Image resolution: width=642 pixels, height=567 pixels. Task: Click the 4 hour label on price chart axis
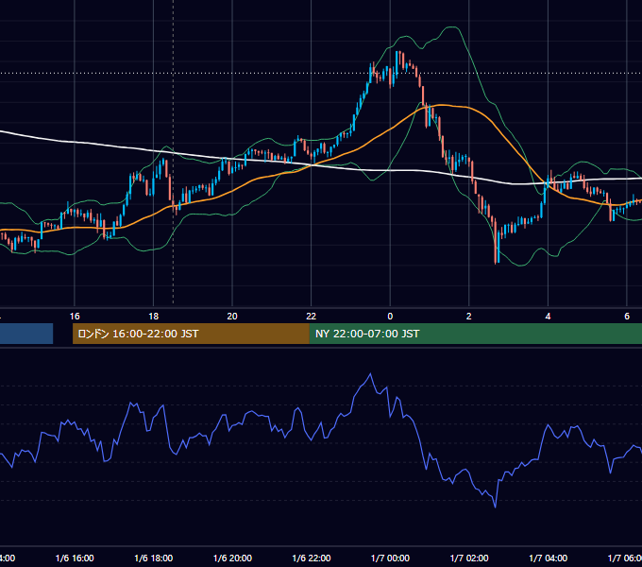(548, 317)
